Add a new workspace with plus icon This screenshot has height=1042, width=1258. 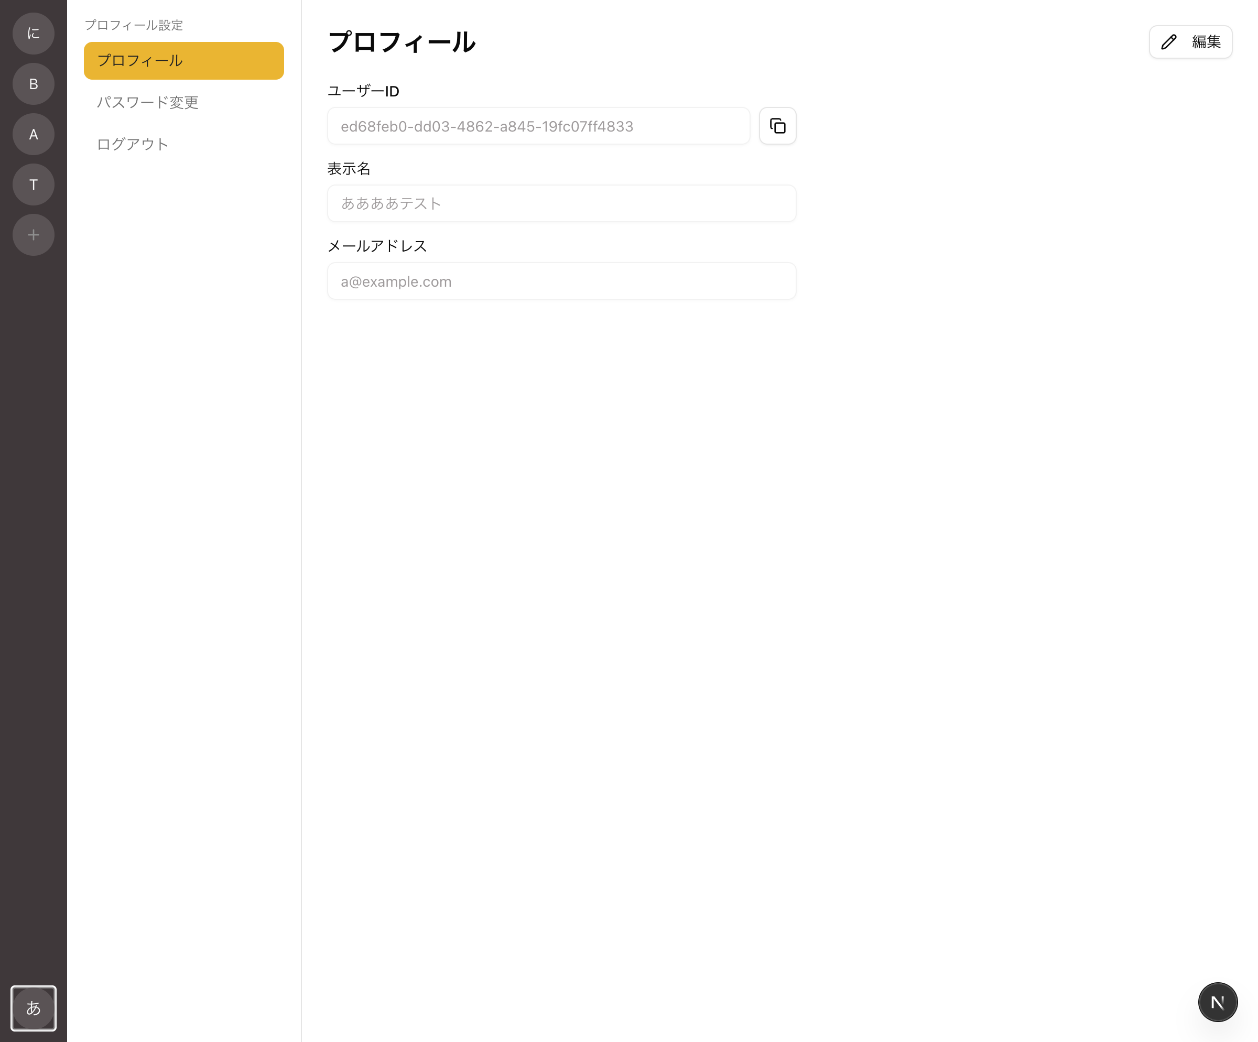34,235
